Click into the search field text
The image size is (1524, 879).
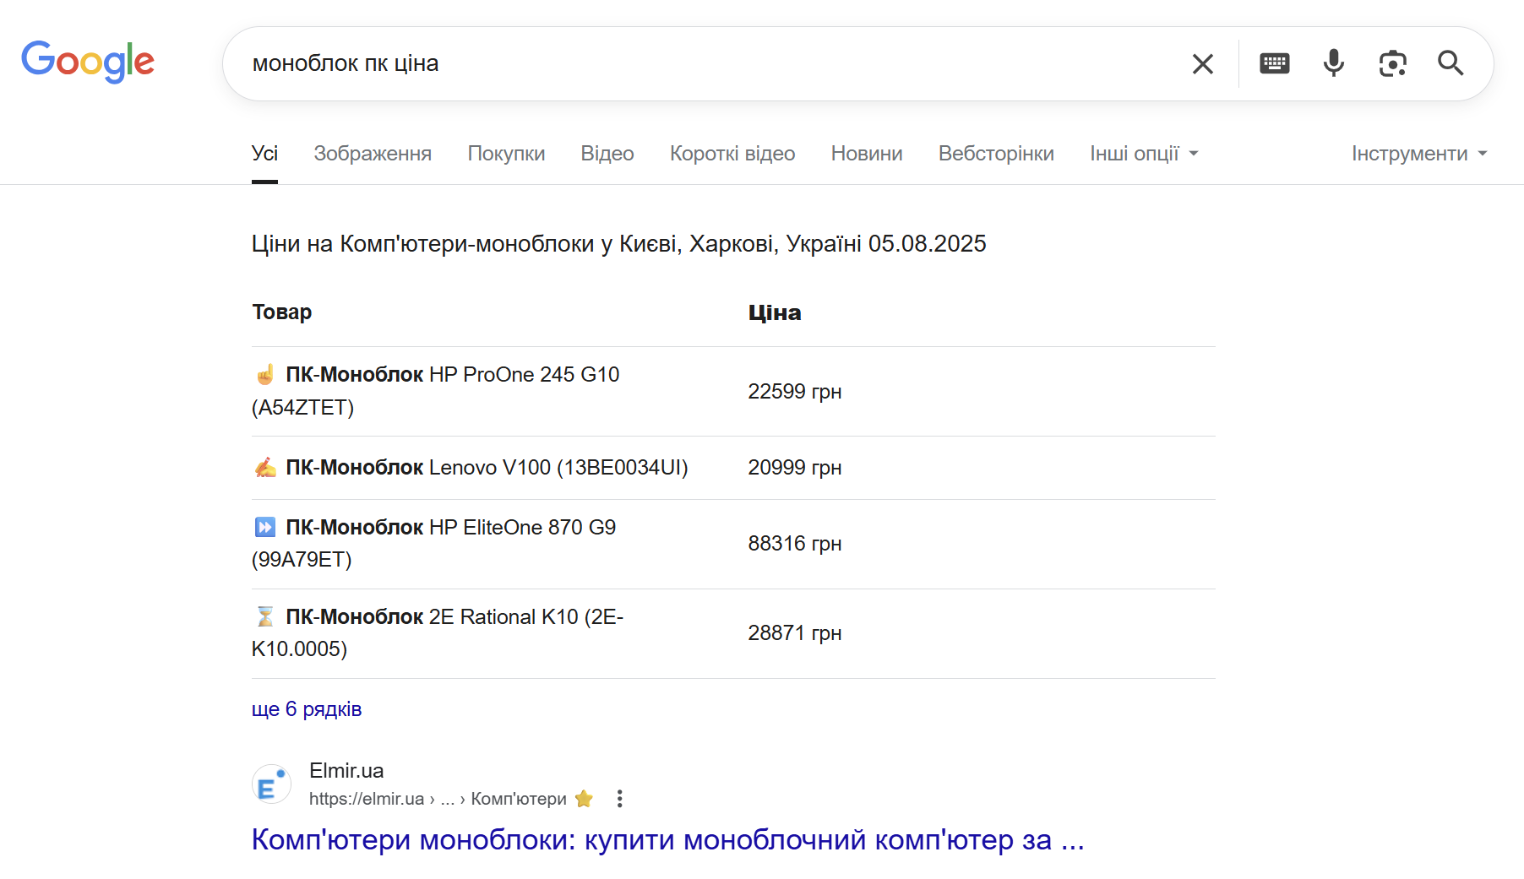click(346, 63)
